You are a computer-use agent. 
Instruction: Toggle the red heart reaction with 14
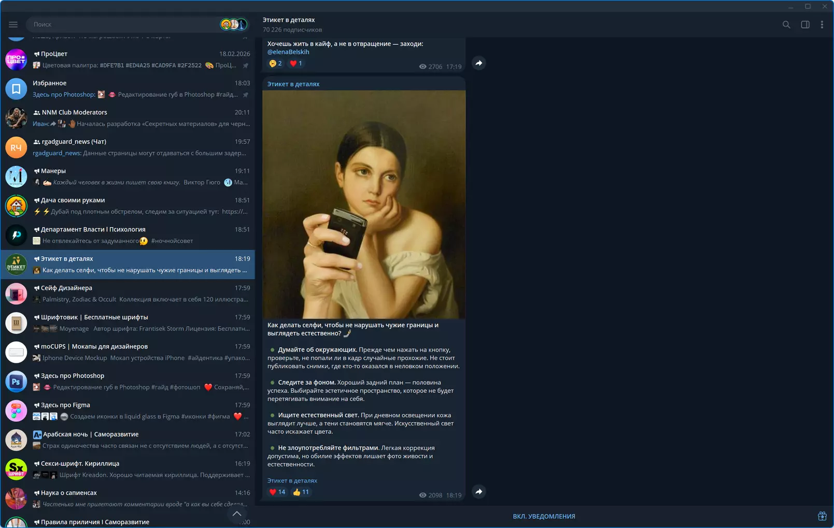pyautogui.click(x=277, y=492)
